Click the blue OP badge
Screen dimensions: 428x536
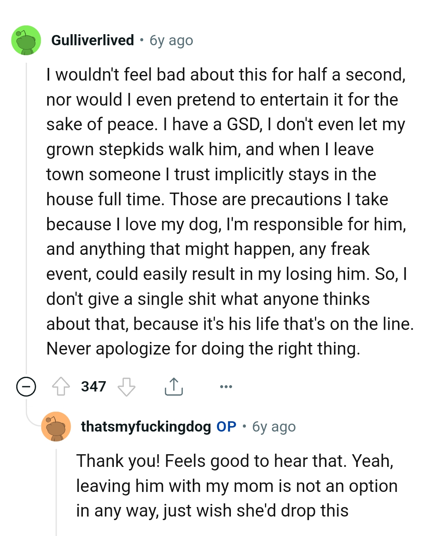coord(226,427)
